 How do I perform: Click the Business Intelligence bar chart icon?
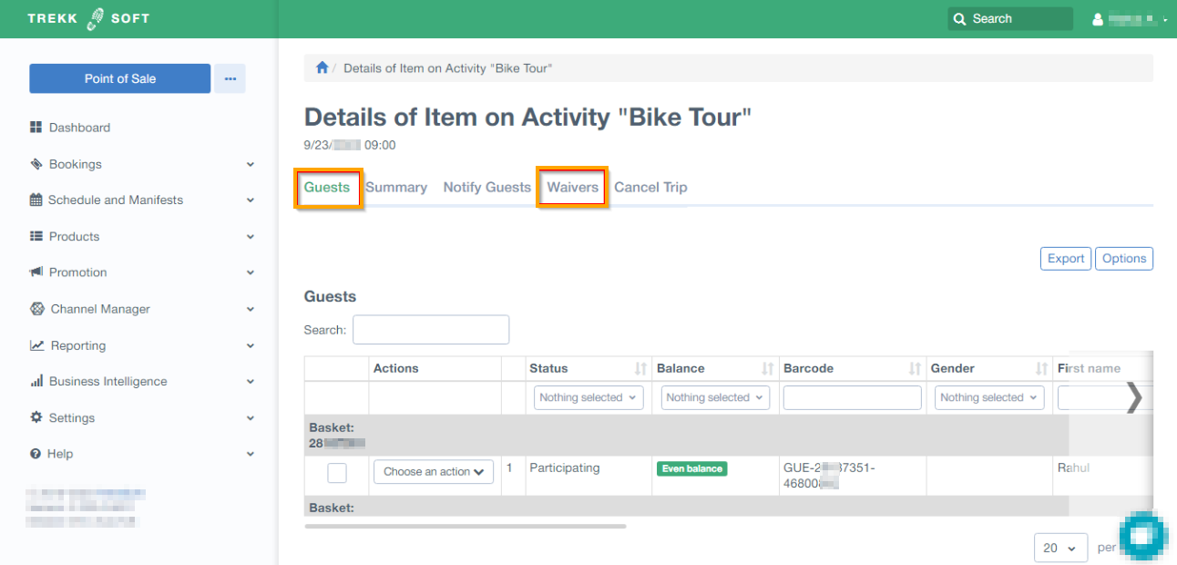[36, 382]
